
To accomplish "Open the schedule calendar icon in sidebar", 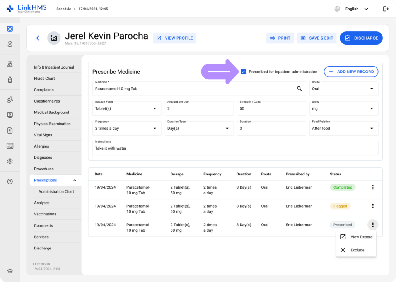I will 10,29.
